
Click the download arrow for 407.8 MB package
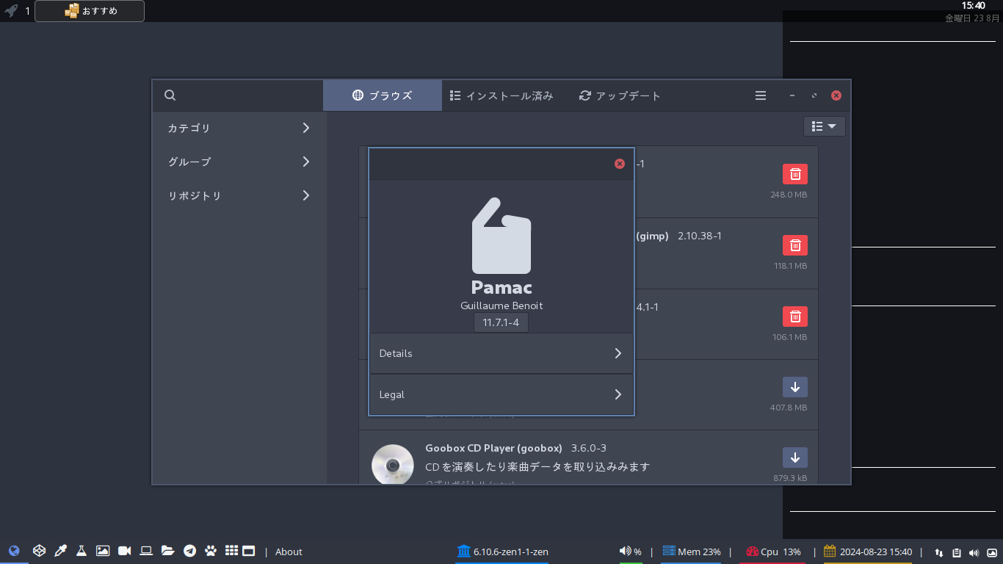point(795,387)
